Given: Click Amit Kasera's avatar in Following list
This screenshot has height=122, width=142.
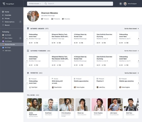Looking at the screenshot, I should pyautogui.click(x=3, y=41).
